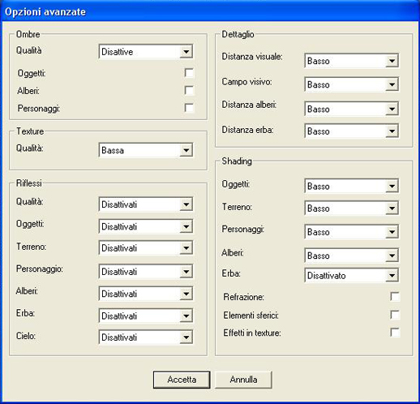Tick the Elementi sferici checkbox
Screen dimensions: 420x404
395,315
